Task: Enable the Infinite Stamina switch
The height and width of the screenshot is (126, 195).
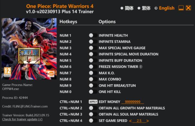Action: point(93,42)
